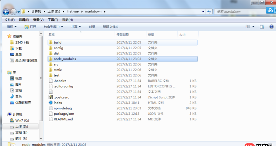This screenshot has height=146, width=276.
Task: Open help via the question mark icon
Action: pyautogui.click(x=272, y=27)
